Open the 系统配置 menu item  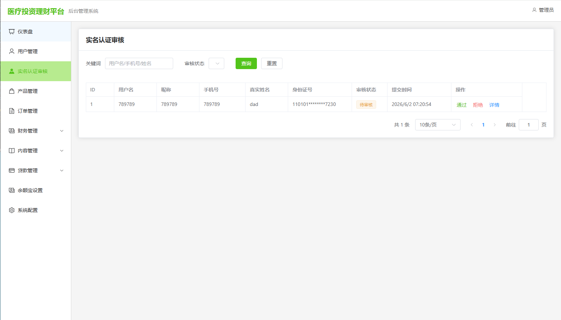(x=35, y=210)
